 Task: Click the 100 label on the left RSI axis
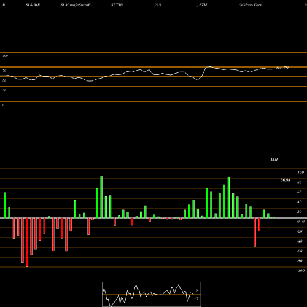pos(5,56)
